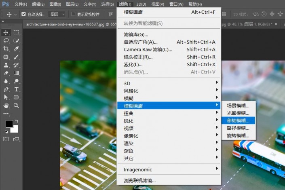Open 滤镜库(G)... filter gallery
Image resolution: width=285 pixels, height=190 pixels.
tap(169, 34)
